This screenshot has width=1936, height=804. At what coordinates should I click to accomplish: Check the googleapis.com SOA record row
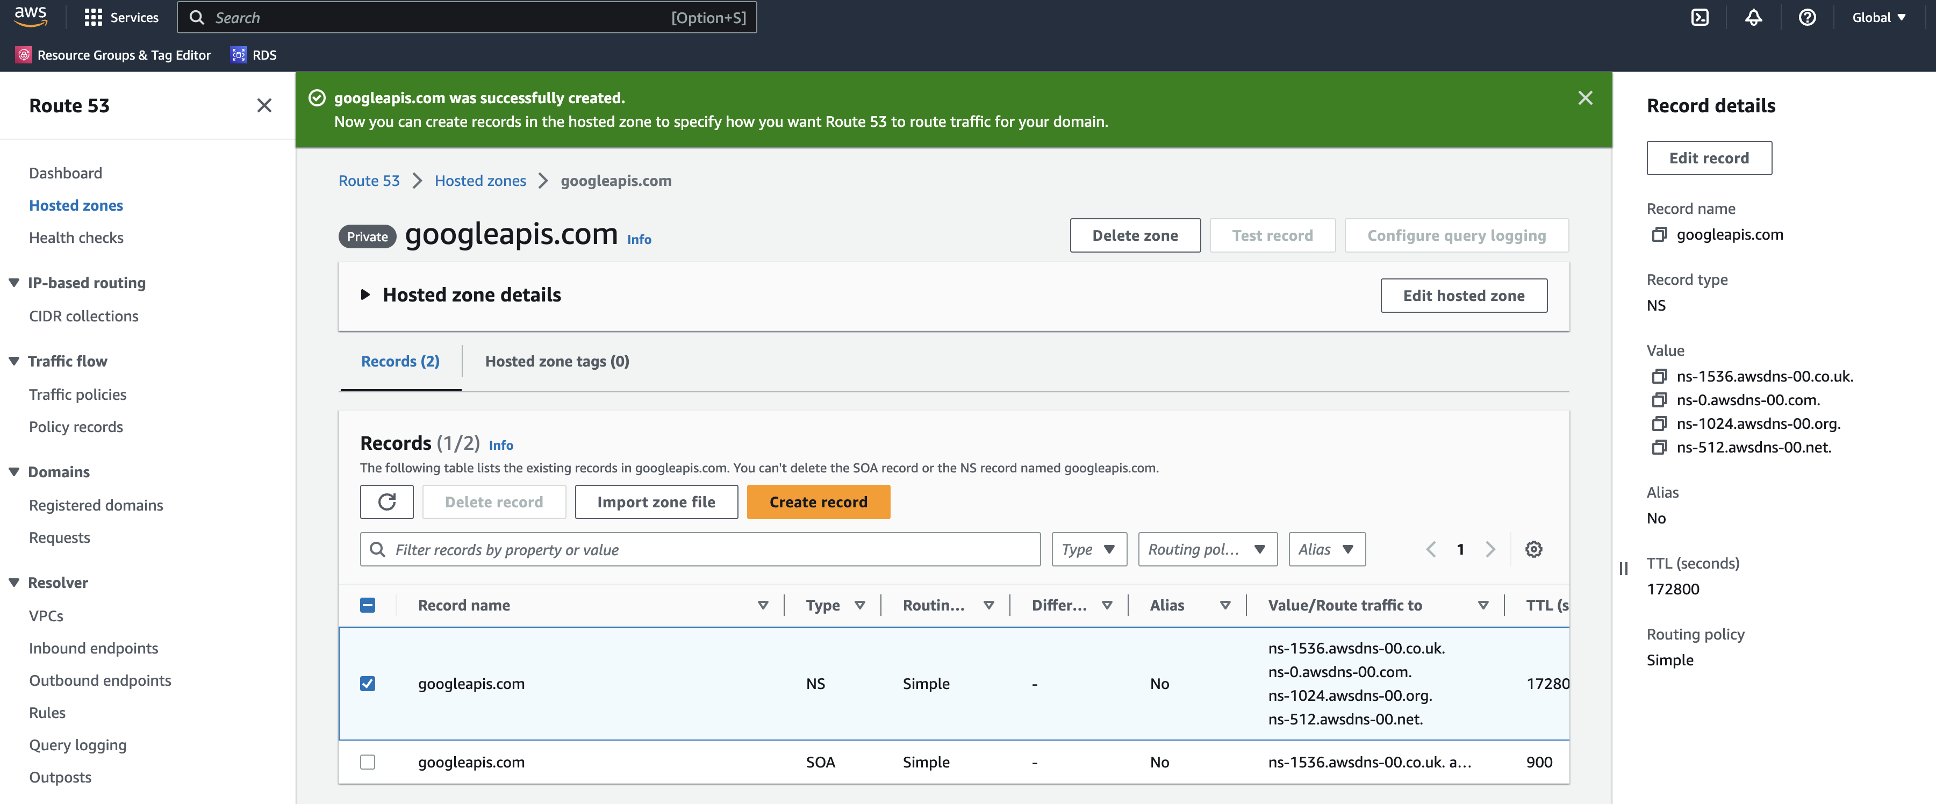(368, 762)
